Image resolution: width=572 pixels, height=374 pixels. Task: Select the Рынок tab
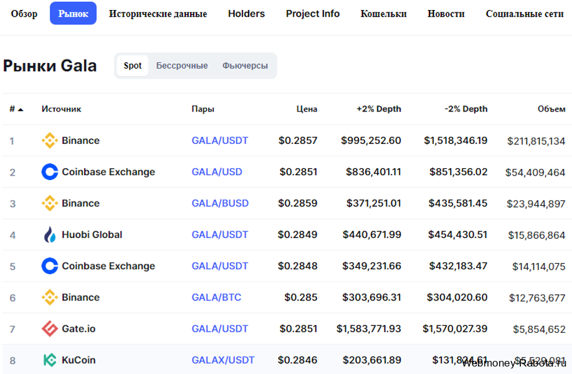tap(74, 14)
